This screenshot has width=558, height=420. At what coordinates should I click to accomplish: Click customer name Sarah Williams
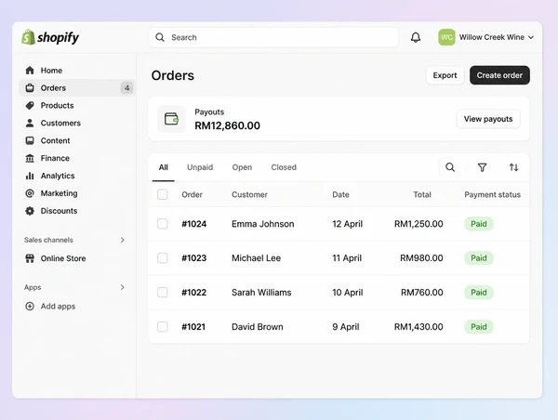[x=261, y=293]
